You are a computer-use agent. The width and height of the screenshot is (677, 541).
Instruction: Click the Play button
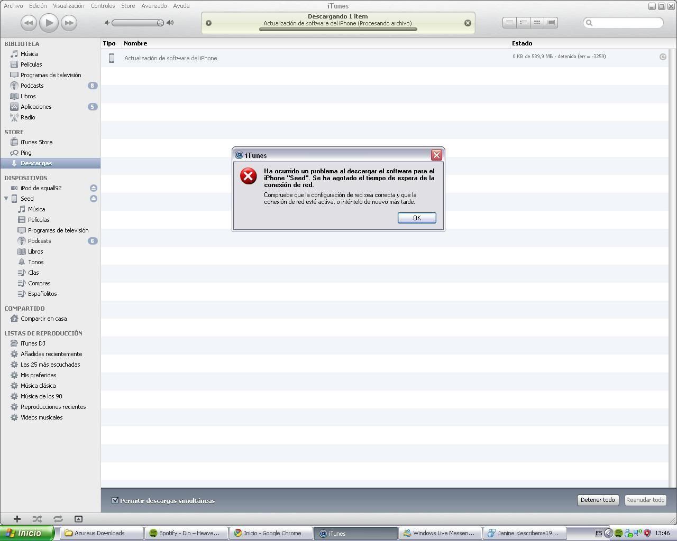(49, 23)
